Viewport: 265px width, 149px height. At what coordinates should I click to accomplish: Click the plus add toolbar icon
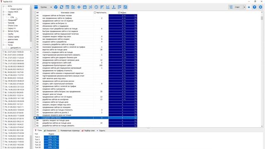tap(79, 7)
